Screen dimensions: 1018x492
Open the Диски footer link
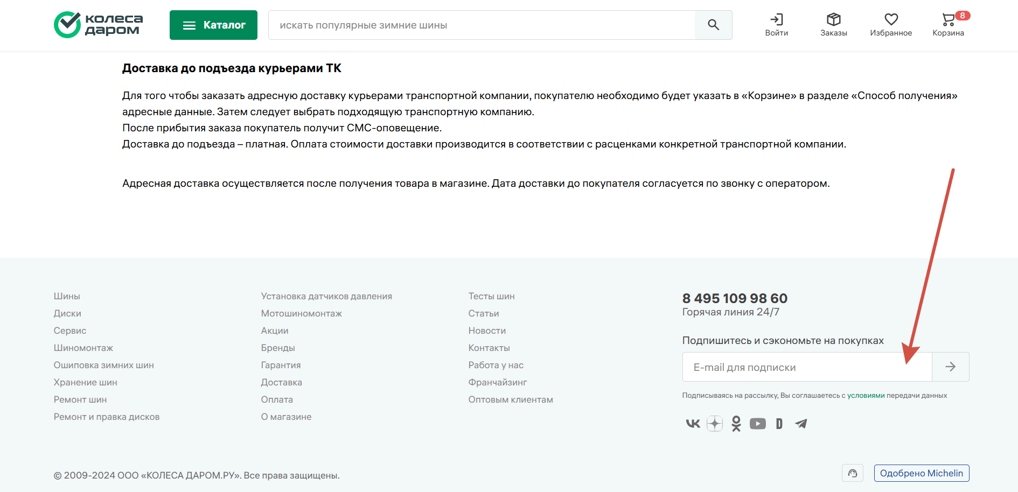coord(67,313)
